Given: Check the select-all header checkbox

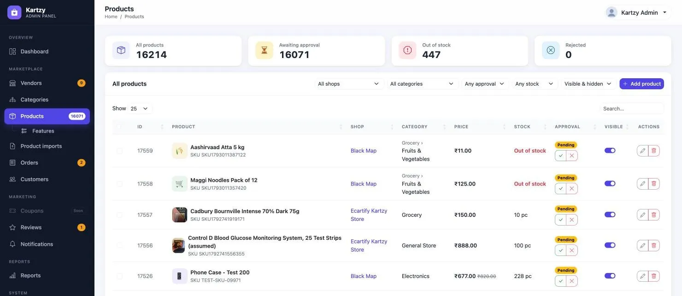Looking at the screenshot, I should coord(120,127).
